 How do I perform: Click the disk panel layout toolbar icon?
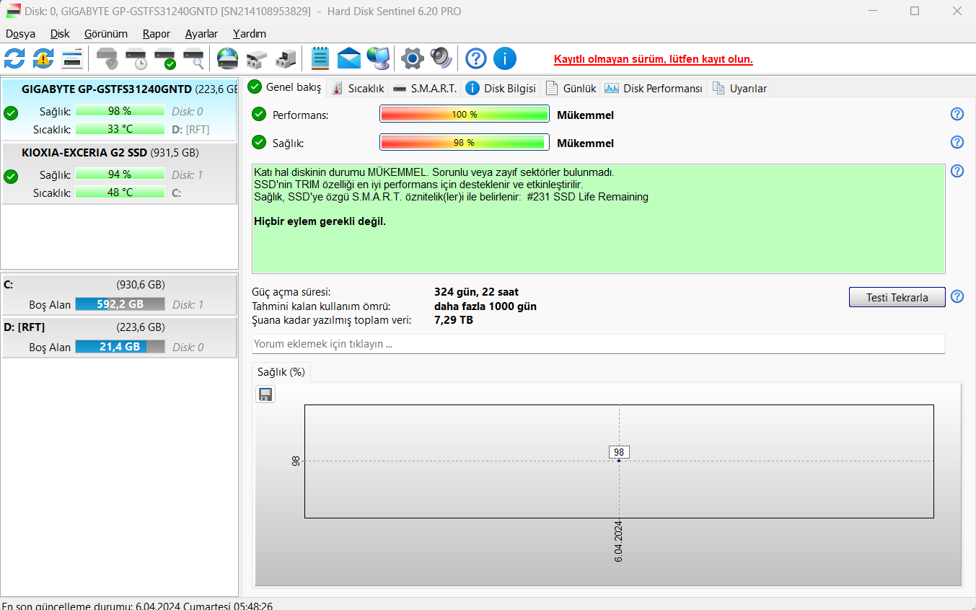point(72,58)
